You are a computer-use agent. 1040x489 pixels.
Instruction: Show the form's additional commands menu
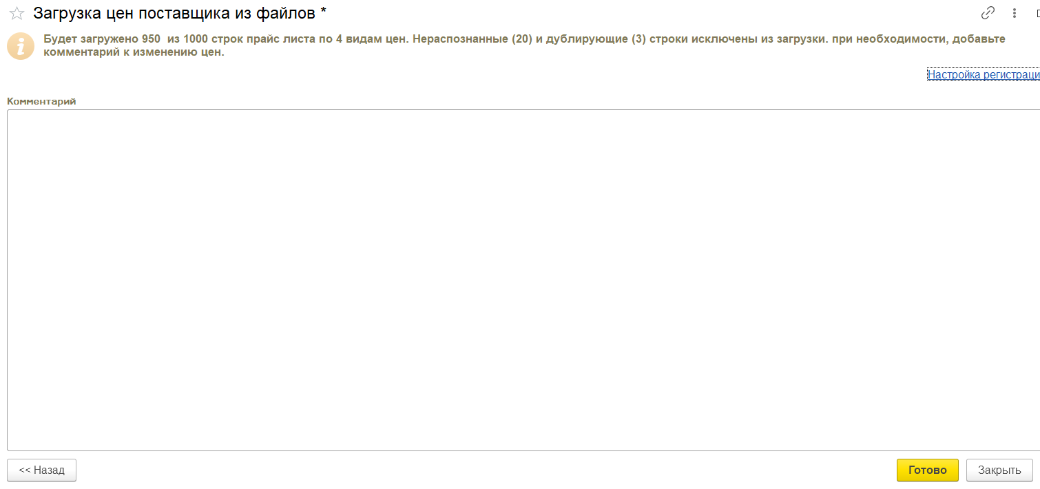point(1014,13)
